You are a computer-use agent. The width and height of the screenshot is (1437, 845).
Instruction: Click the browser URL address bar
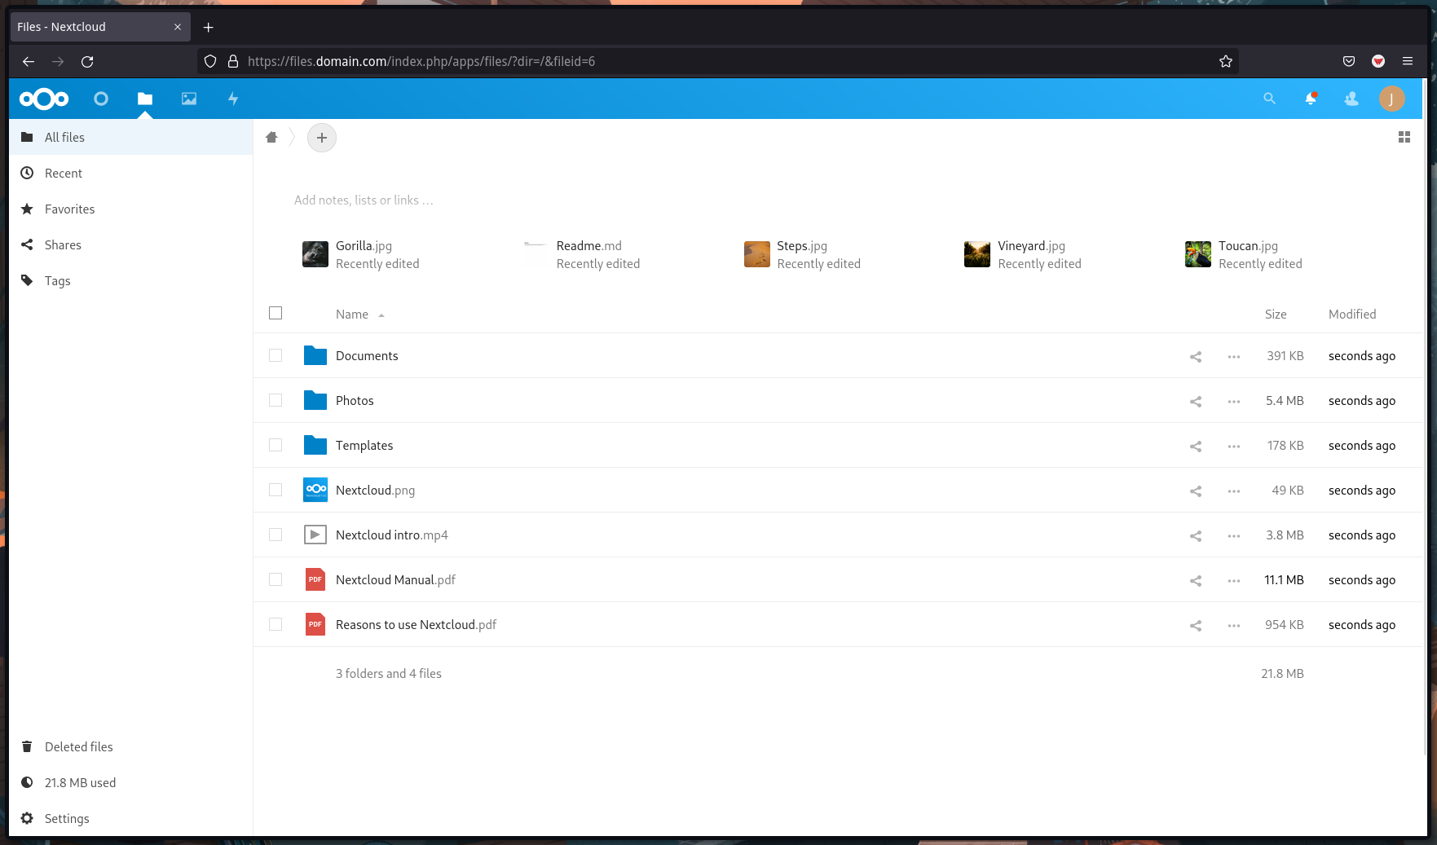(x=717, y=61)
